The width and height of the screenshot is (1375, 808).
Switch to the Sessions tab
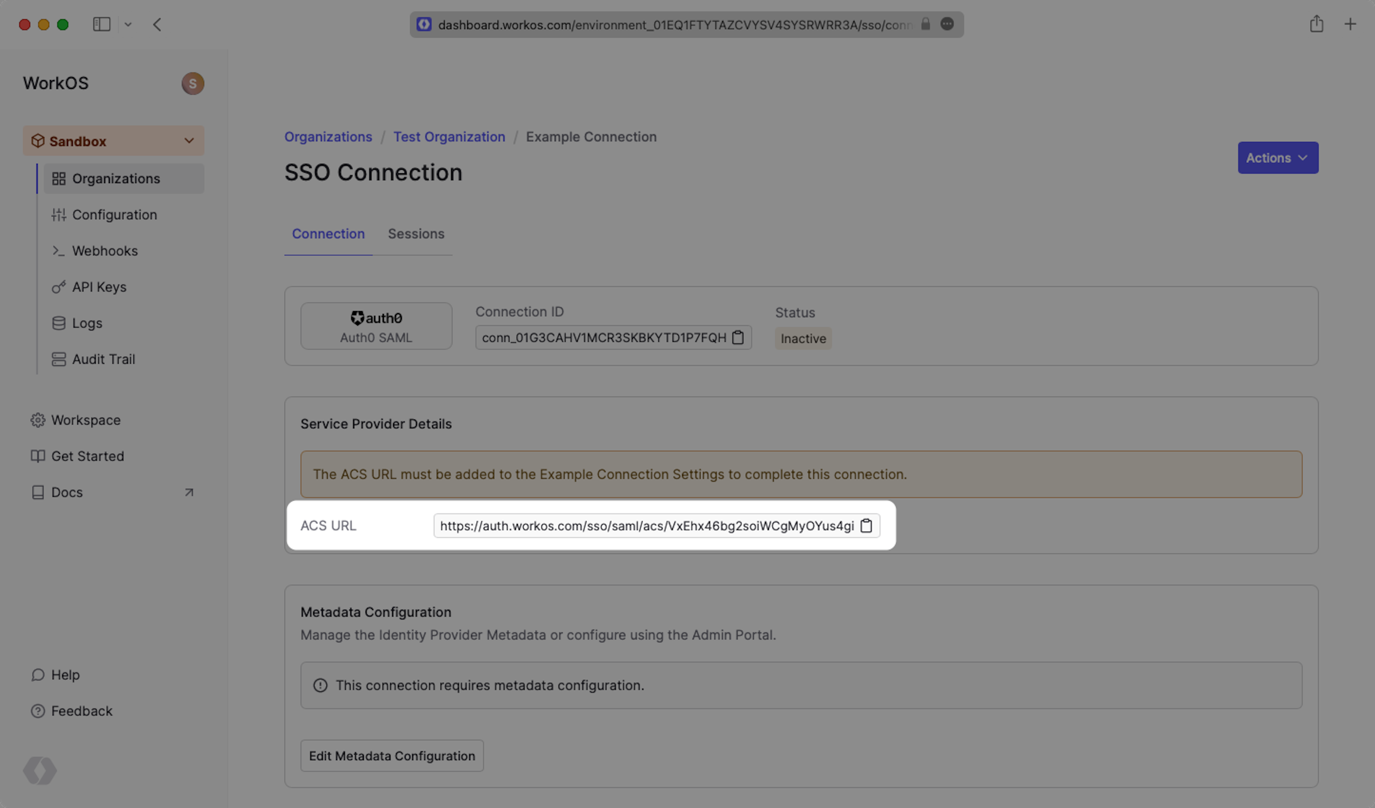[416, 234]
